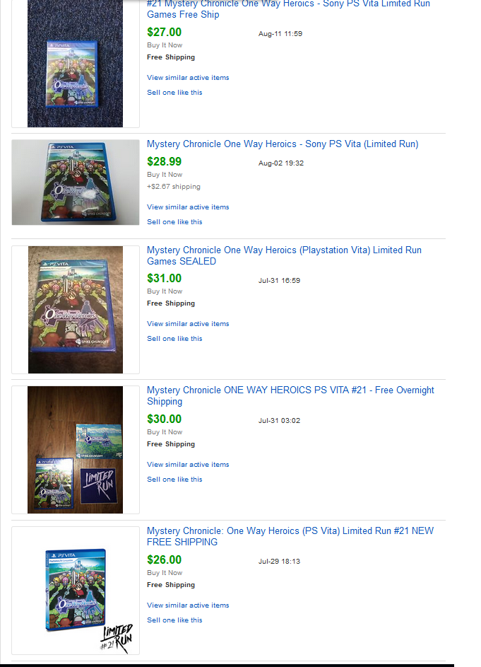481x667 pixels.
Task: Sell one like this under the $27.00 listing
Action: [x=174, y=93]
